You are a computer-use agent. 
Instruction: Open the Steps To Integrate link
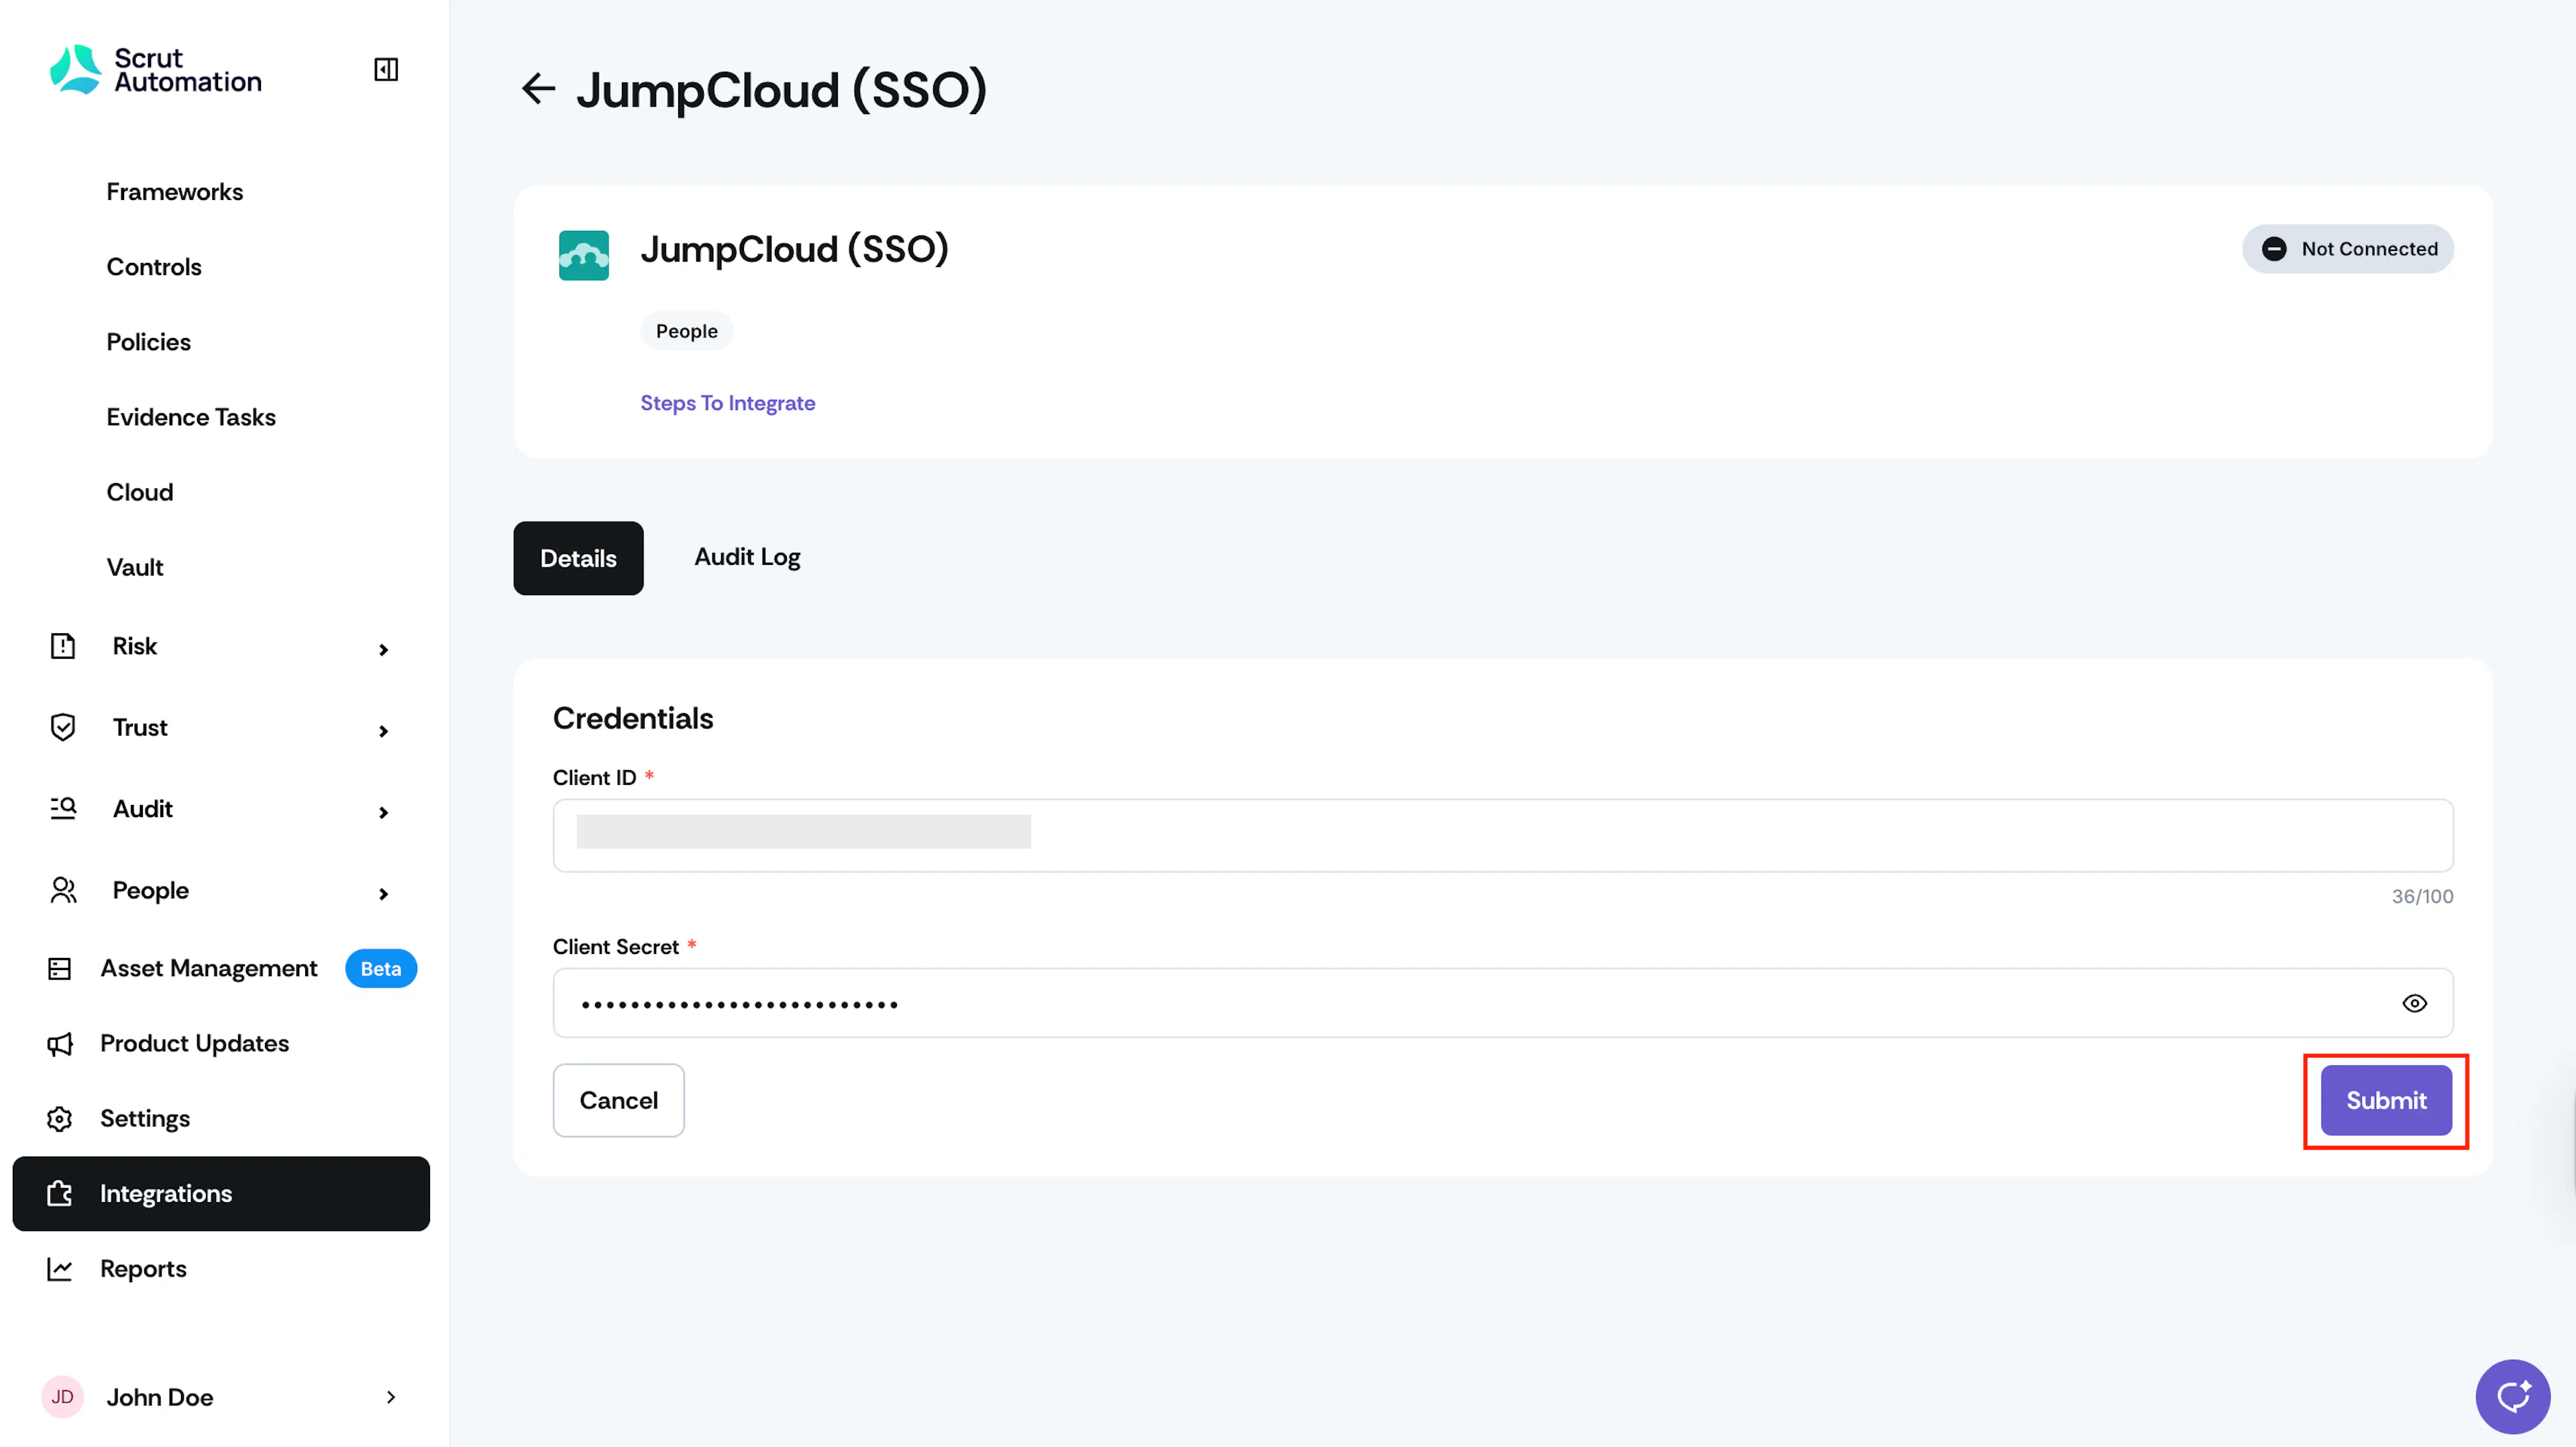[727, 403]
